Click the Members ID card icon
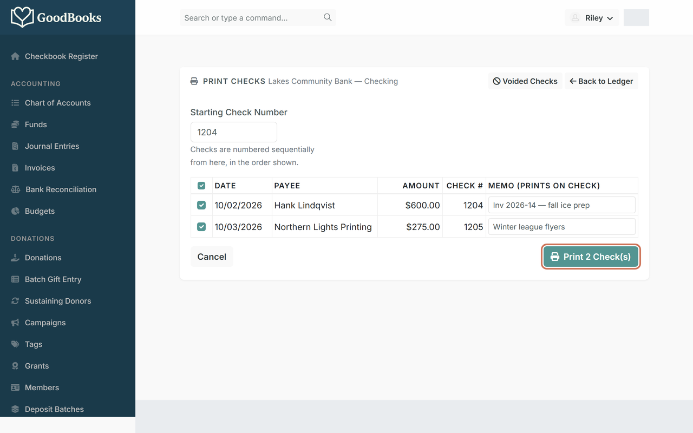The height and width of the screenshot is (433, 693). (x=15, y=388)
